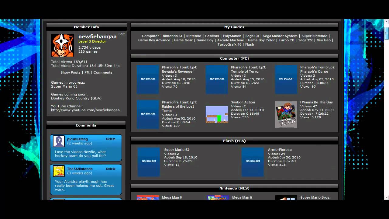
Task: Click Super Mario 63 No Boxart image
Action: tap(149, 162)
